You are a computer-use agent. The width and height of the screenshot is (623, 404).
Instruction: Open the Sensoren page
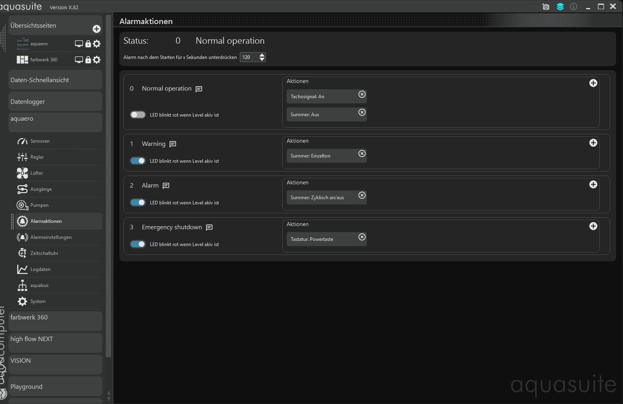click(x=40, y=141)
